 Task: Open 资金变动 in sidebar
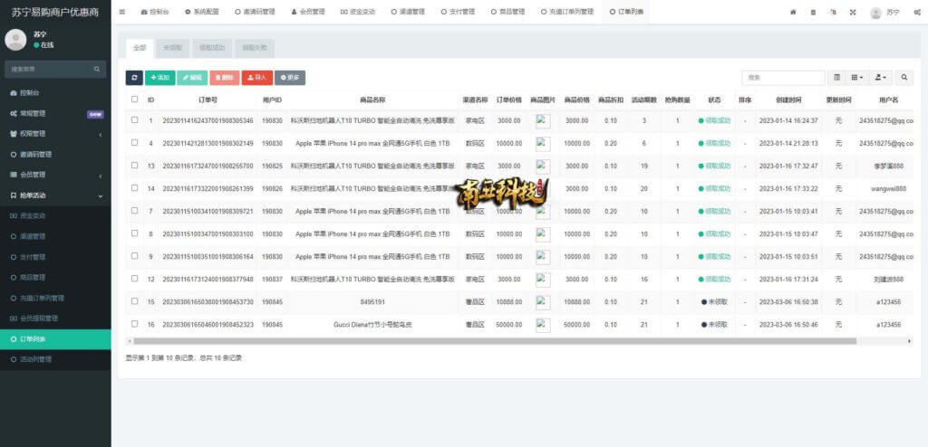[x=32, y=216]
